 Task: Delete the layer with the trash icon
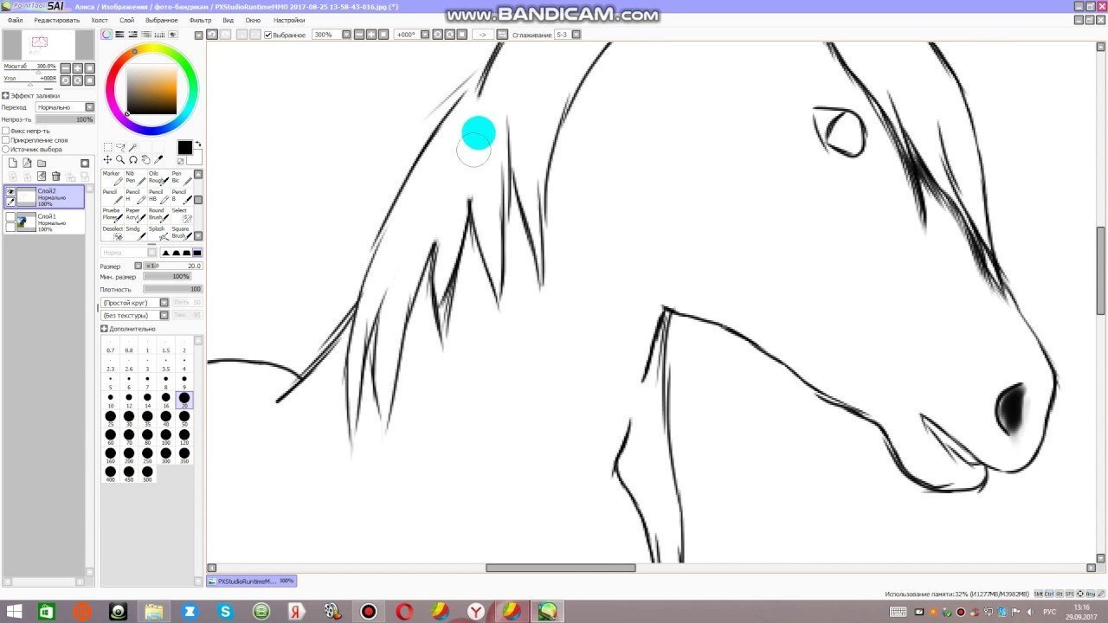[56, 177]
